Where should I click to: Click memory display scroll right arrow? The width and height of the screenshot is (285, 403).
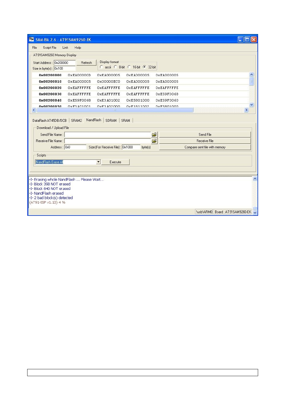[x=246, y=110]
